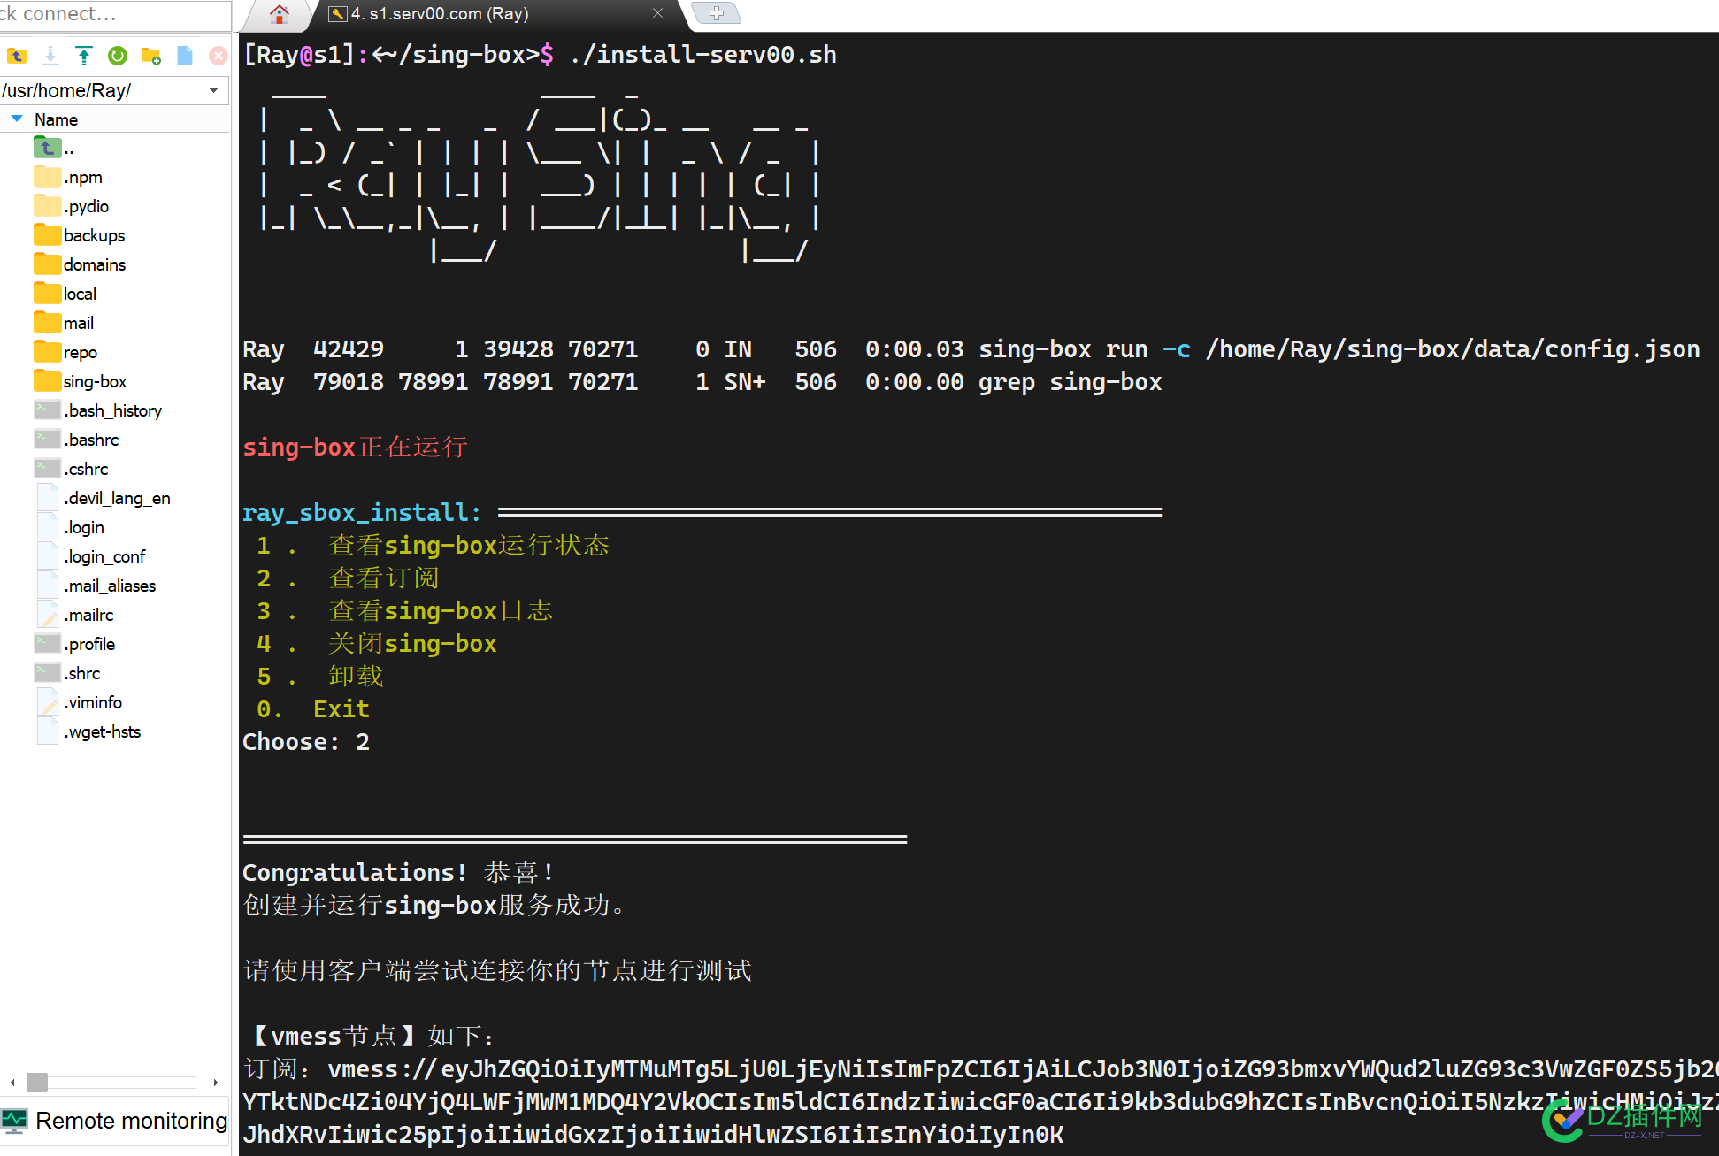Click menu line '4 . 关闭sing-box'
This screenshot has height=1156, width=1719.
click(376, 644)
